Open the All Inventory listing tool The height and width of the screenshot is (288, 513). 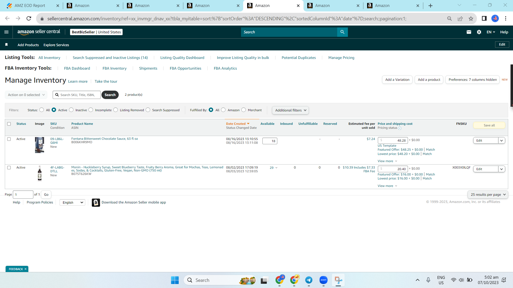tap(49, 58)
